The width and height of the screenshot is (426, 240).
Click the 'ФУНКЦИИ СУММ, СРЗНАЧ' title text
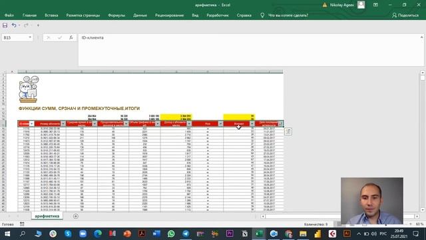coord(79,108)
